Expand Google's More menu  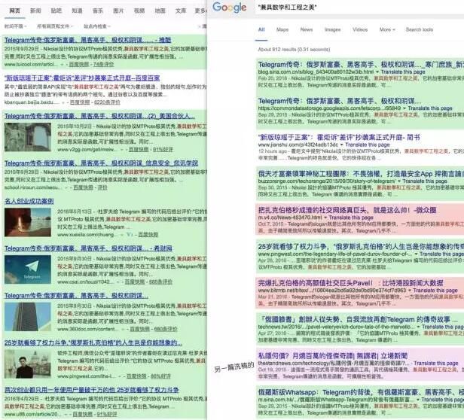click(x=387, y=29)
